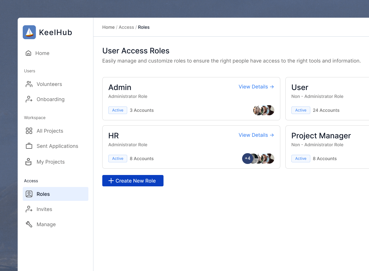Click the Volunteers people icon
The image size is (369, 271).
29,84
